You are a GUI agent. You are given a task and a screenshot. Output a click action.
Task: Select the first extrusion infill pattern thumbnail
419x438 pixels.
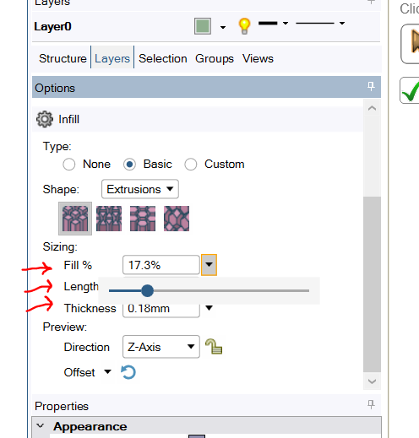[x=75, y=219]
